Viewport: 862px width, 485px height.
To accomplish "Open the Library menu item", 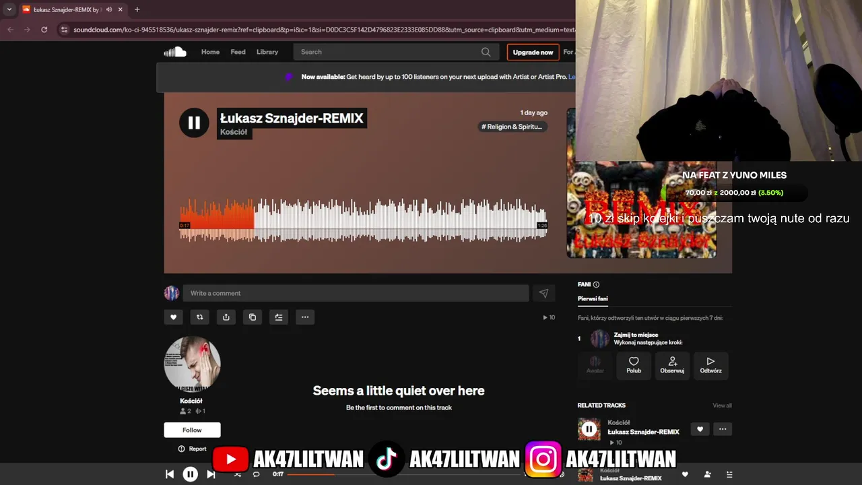I will click(x=267, y=52).
